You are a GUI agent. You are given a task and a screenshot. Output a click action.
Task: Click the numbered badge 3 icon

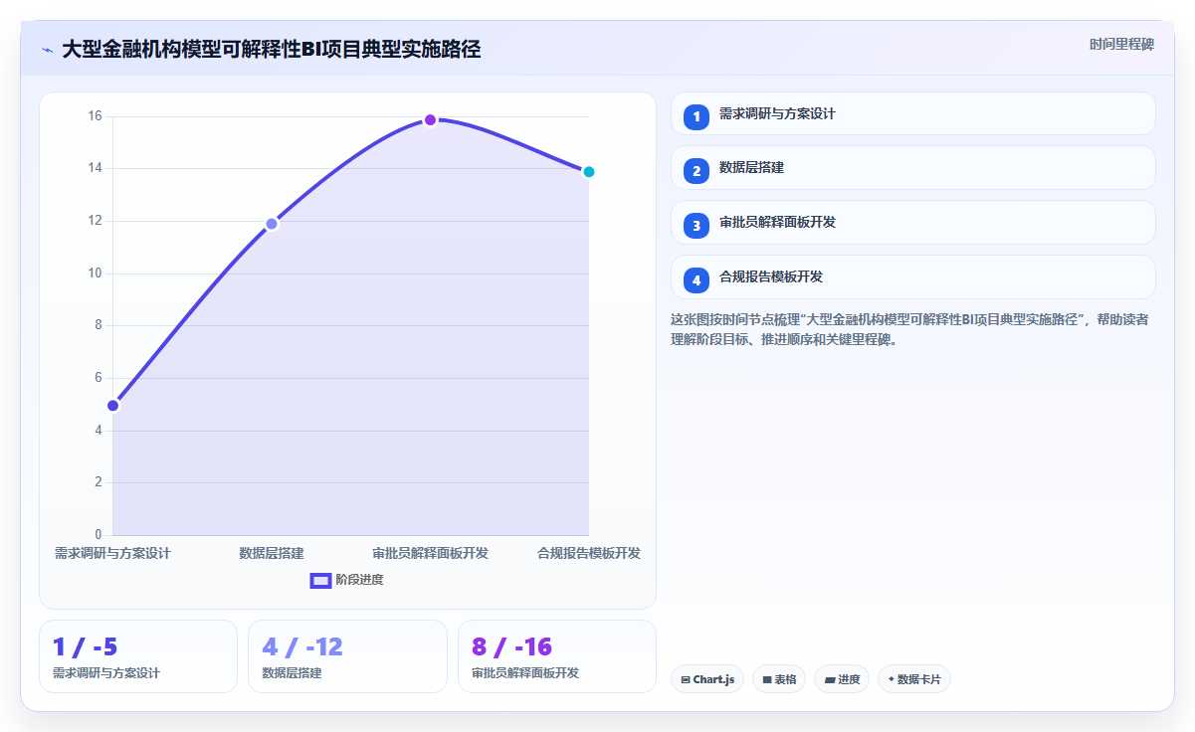(x=697, y=226)
